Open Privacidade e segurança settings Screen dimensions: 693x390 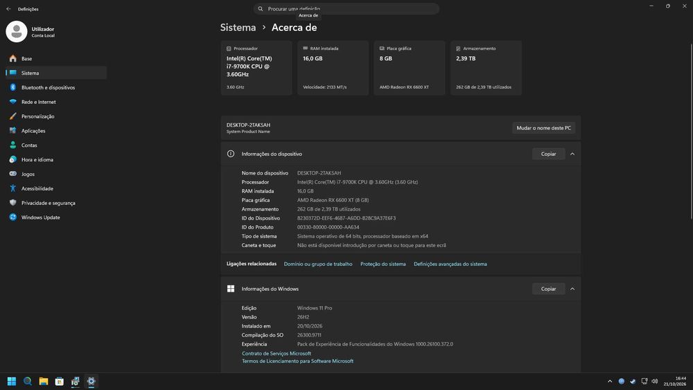[55, 203]
